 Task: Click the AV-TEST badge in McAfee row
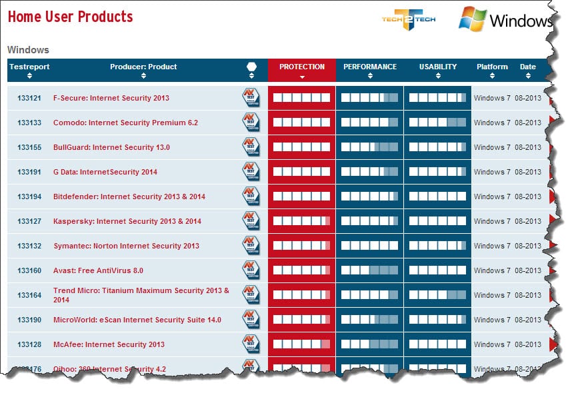click(251, 344)
